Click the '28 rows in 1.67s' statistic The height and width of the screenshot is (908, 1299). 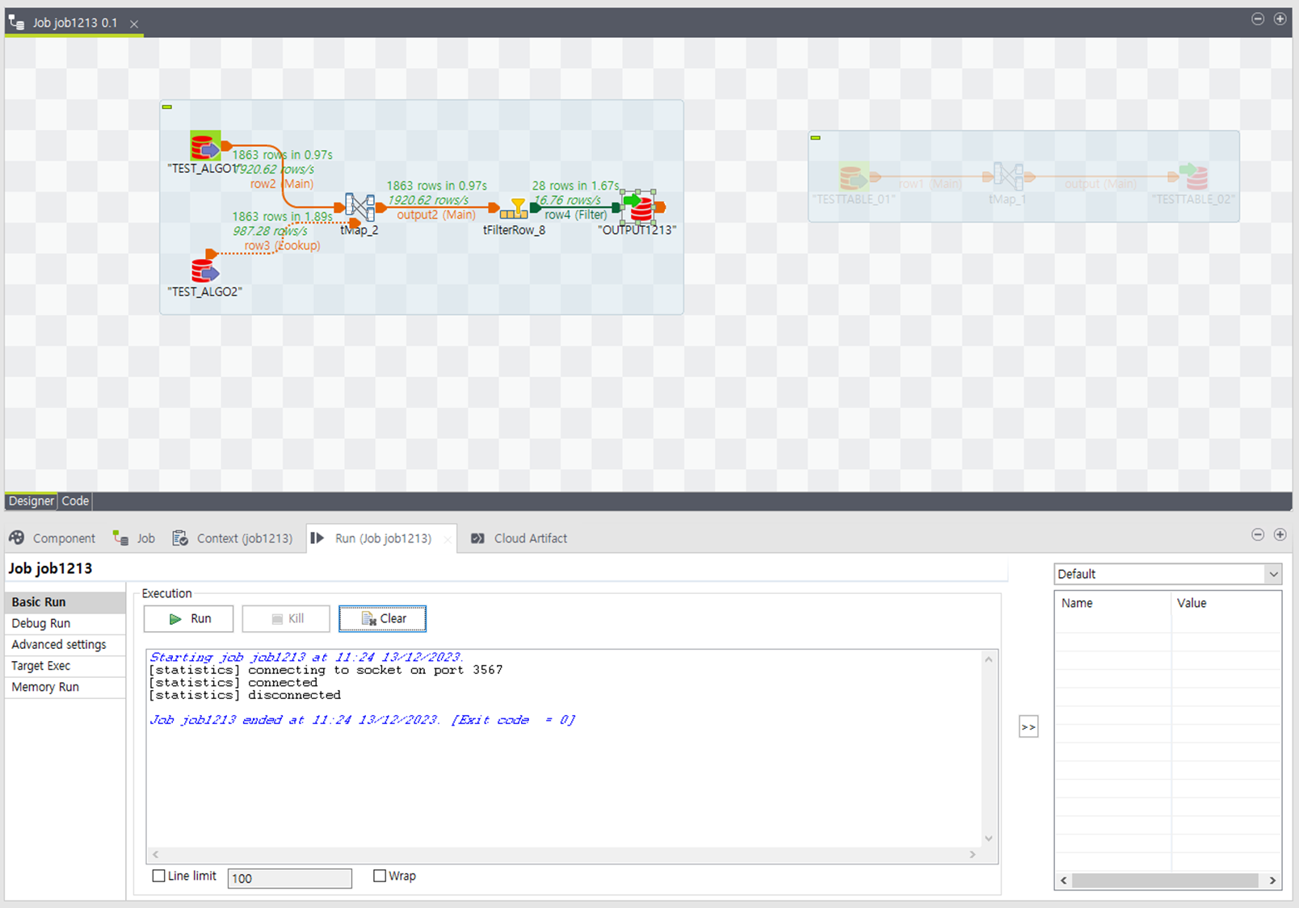tap(575, 186)
